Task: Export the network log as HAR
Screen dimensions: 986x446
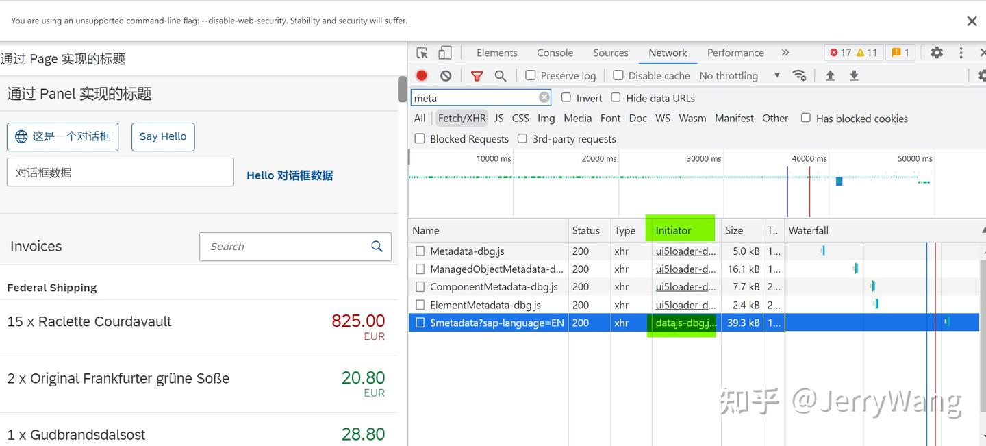Action: pos(854,75)
